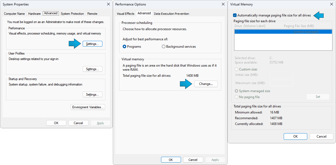Click Change button under Virtual memory
Screen dimensions: 336x165
click(x=206, y=84)
